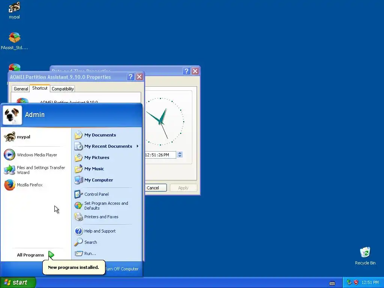Open Set Program Access and Defaults
This screenshot has width=384, height=288.
(106, 206)
